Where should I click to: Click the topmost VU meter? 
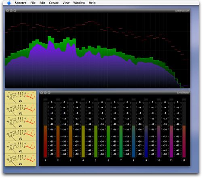[x=21, y=97]
